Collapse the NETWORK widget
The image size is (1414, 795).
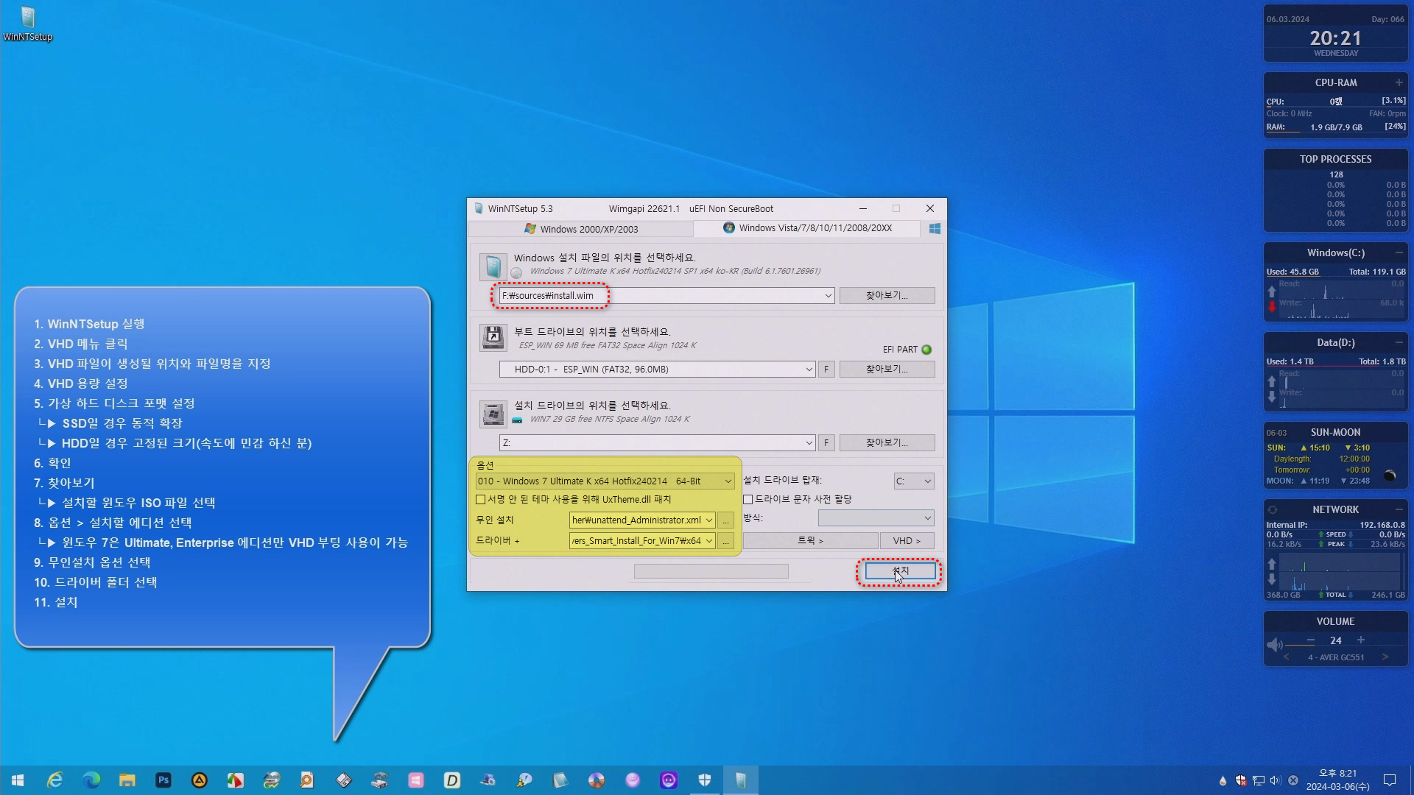point(1399,509)
